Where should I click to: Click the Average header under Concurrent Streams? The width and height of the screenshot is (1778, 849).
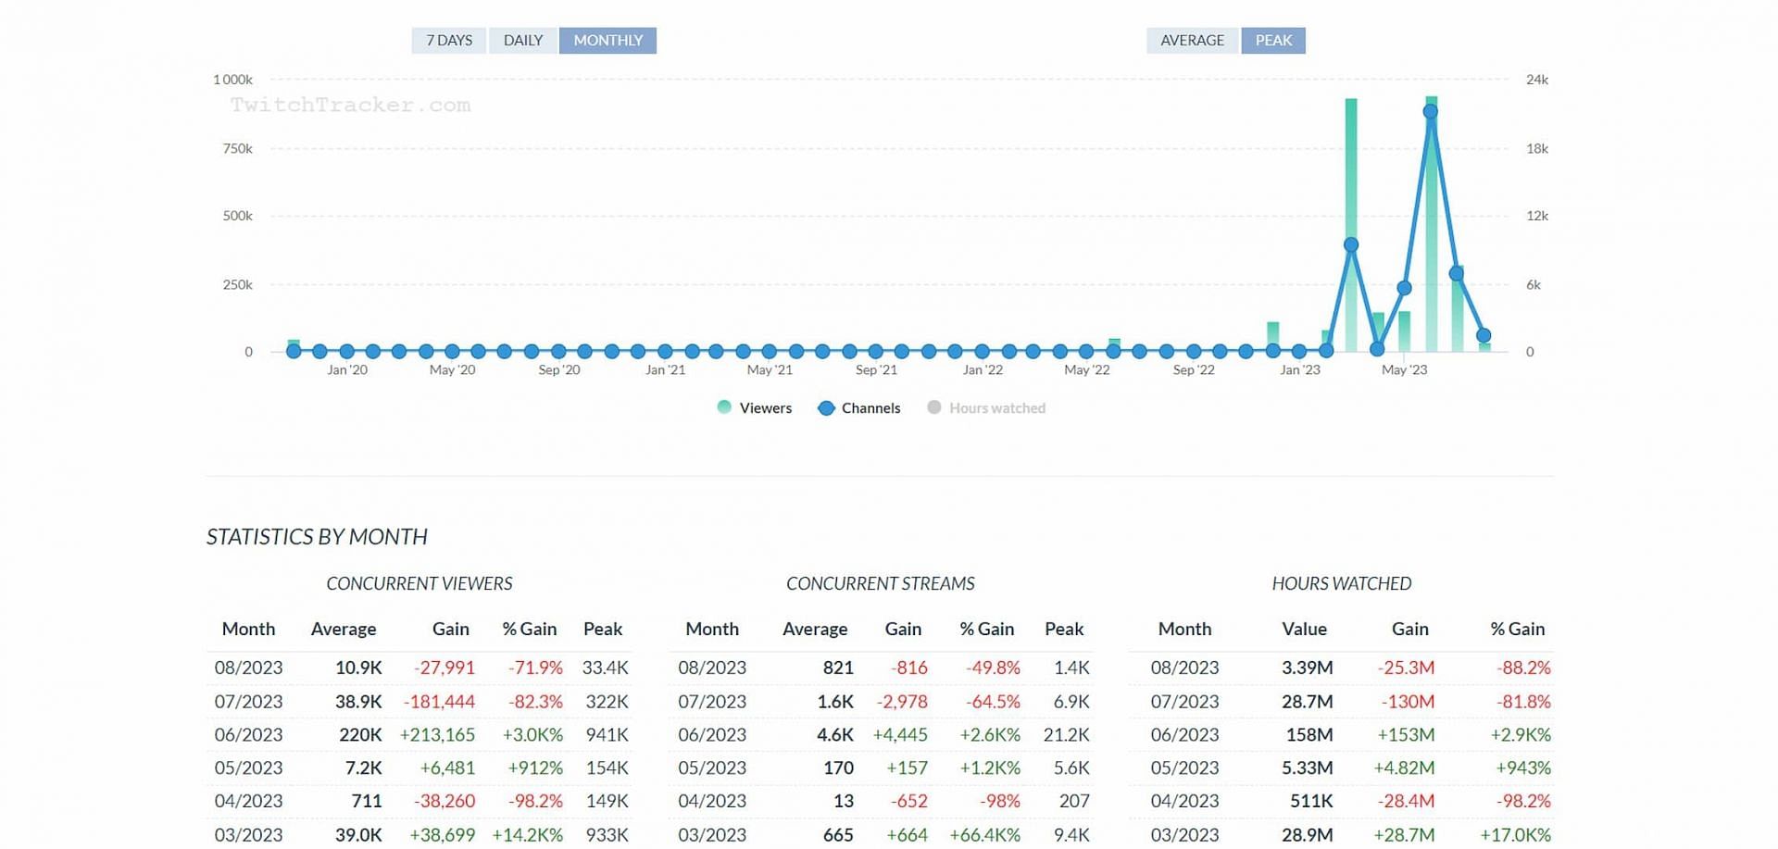[x=814, y=630]
